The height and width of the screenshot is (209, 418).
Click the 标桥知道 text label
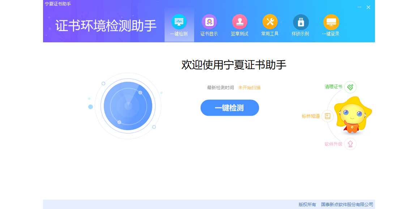pyautogui.click(x=311, y=116)
